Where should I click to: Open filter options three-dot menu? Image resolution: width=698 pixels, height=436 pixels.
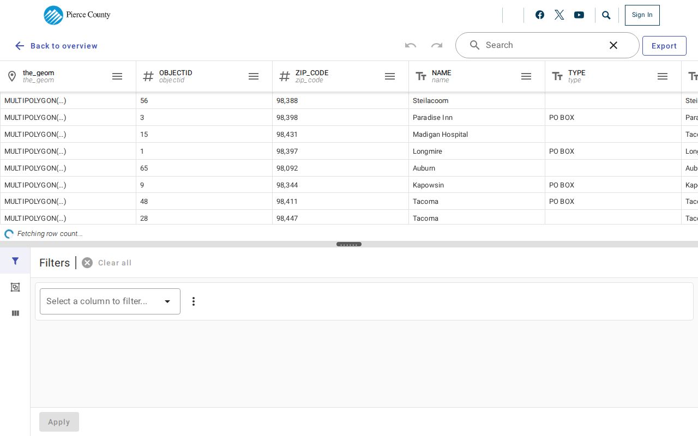[x=194, y=301]
